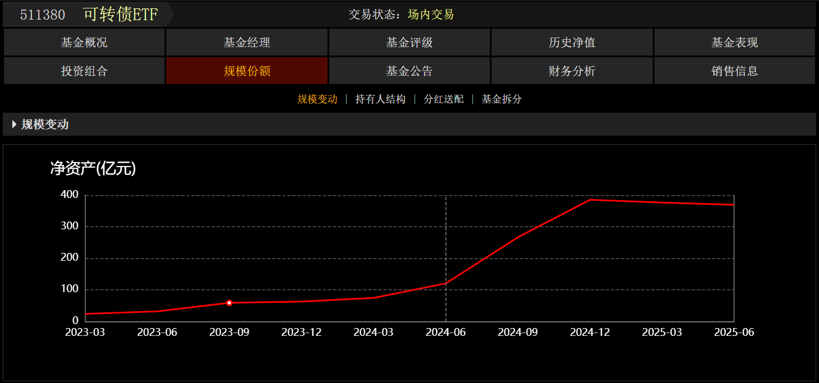Viewport: 819px width, 383px height.
Task: Click the 2023-09 data point marker
Action: (x=229, y=303)
